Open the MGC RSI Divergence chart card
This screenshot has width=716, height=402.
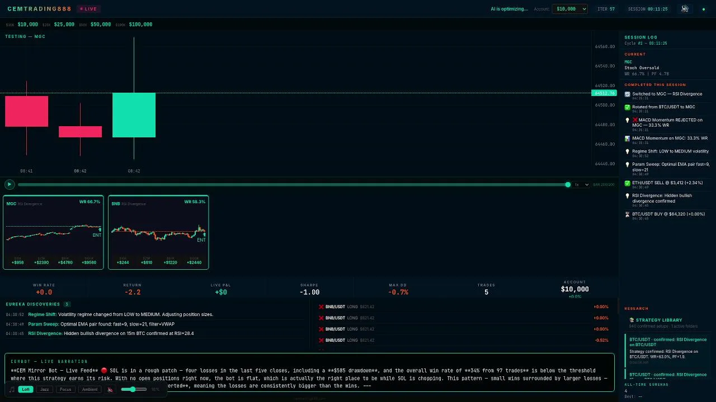pyautogui.click(x=53, y=232)
